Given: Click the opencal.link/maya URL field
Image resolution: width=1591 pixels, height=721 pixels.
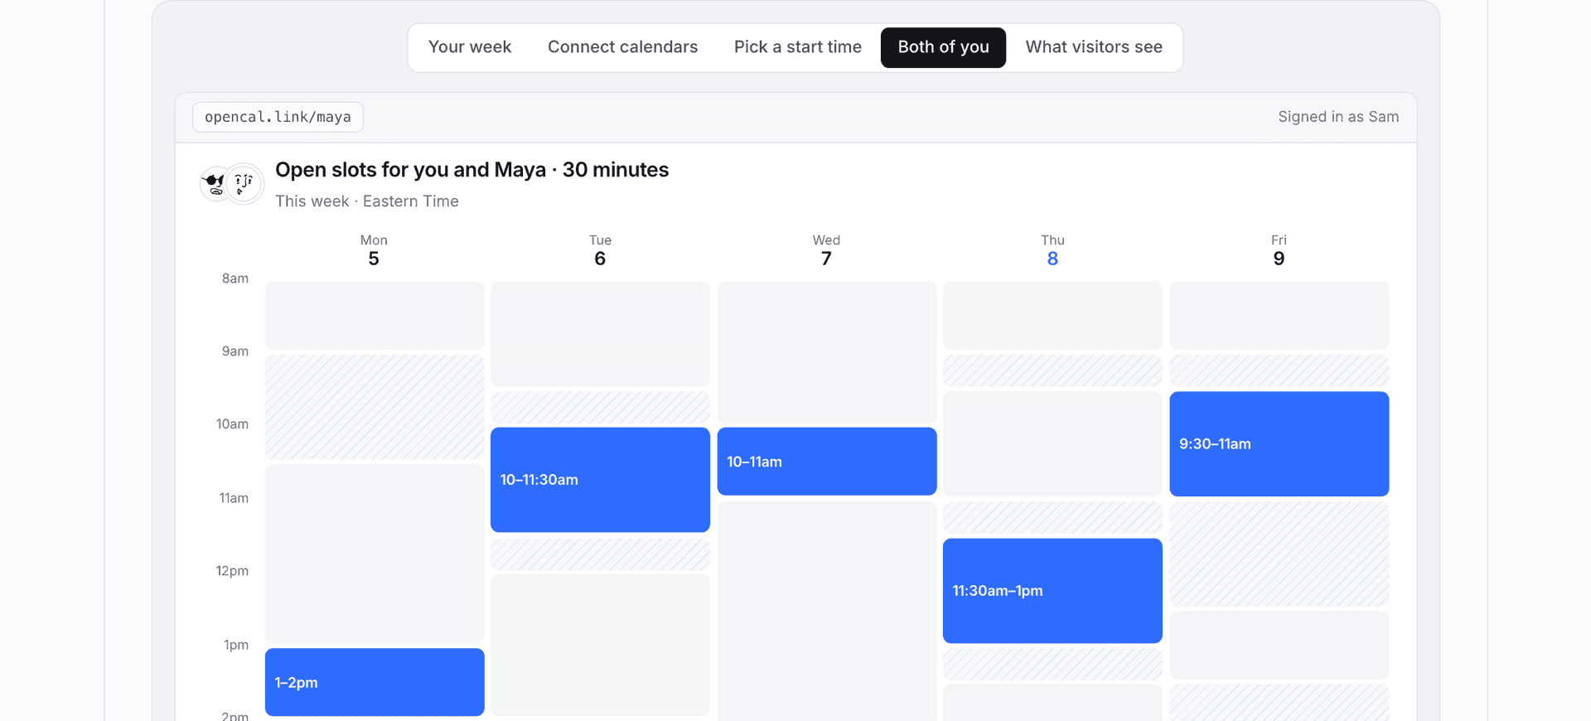Looking at the screenshot, I should (x=278, y=117).
